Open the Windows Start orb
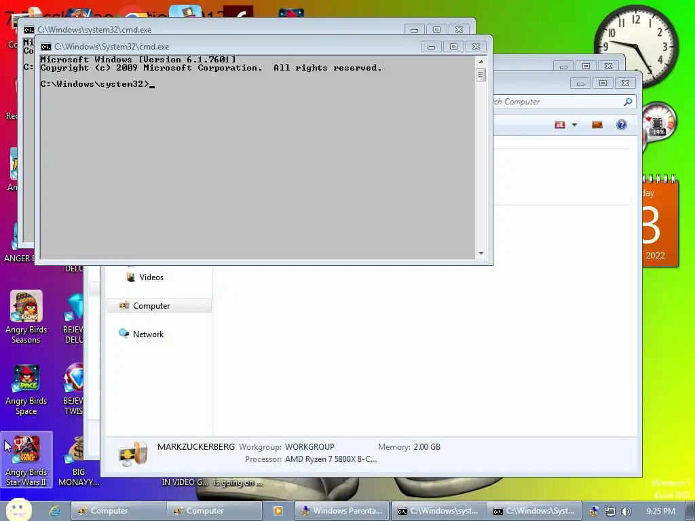The width and height of the screenshot is (695, 521). pos(18,509)
